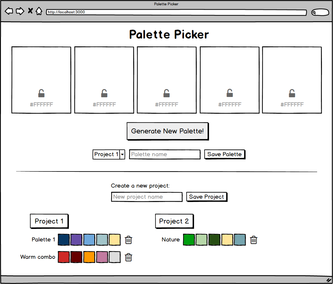
Task: Pick the dark maroon swatch in Warm combo
Action: pyautogui.click(x=76, y=257)
